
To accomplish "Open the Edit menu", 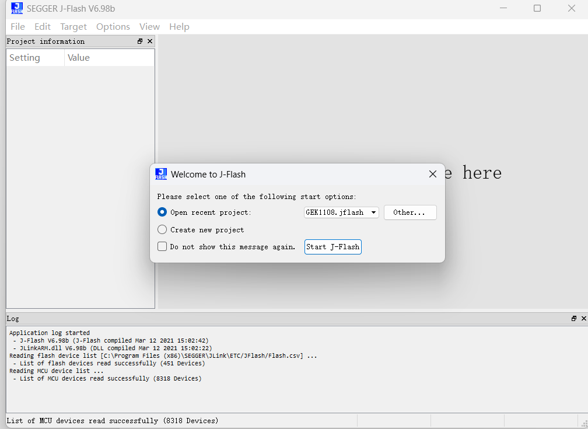I will pyautogui.click(x=43, y=27).
